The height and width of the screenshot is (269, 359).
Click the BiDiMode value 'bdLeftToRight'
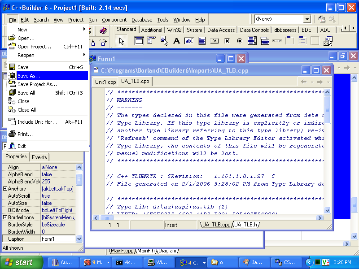tap(58, 210)
